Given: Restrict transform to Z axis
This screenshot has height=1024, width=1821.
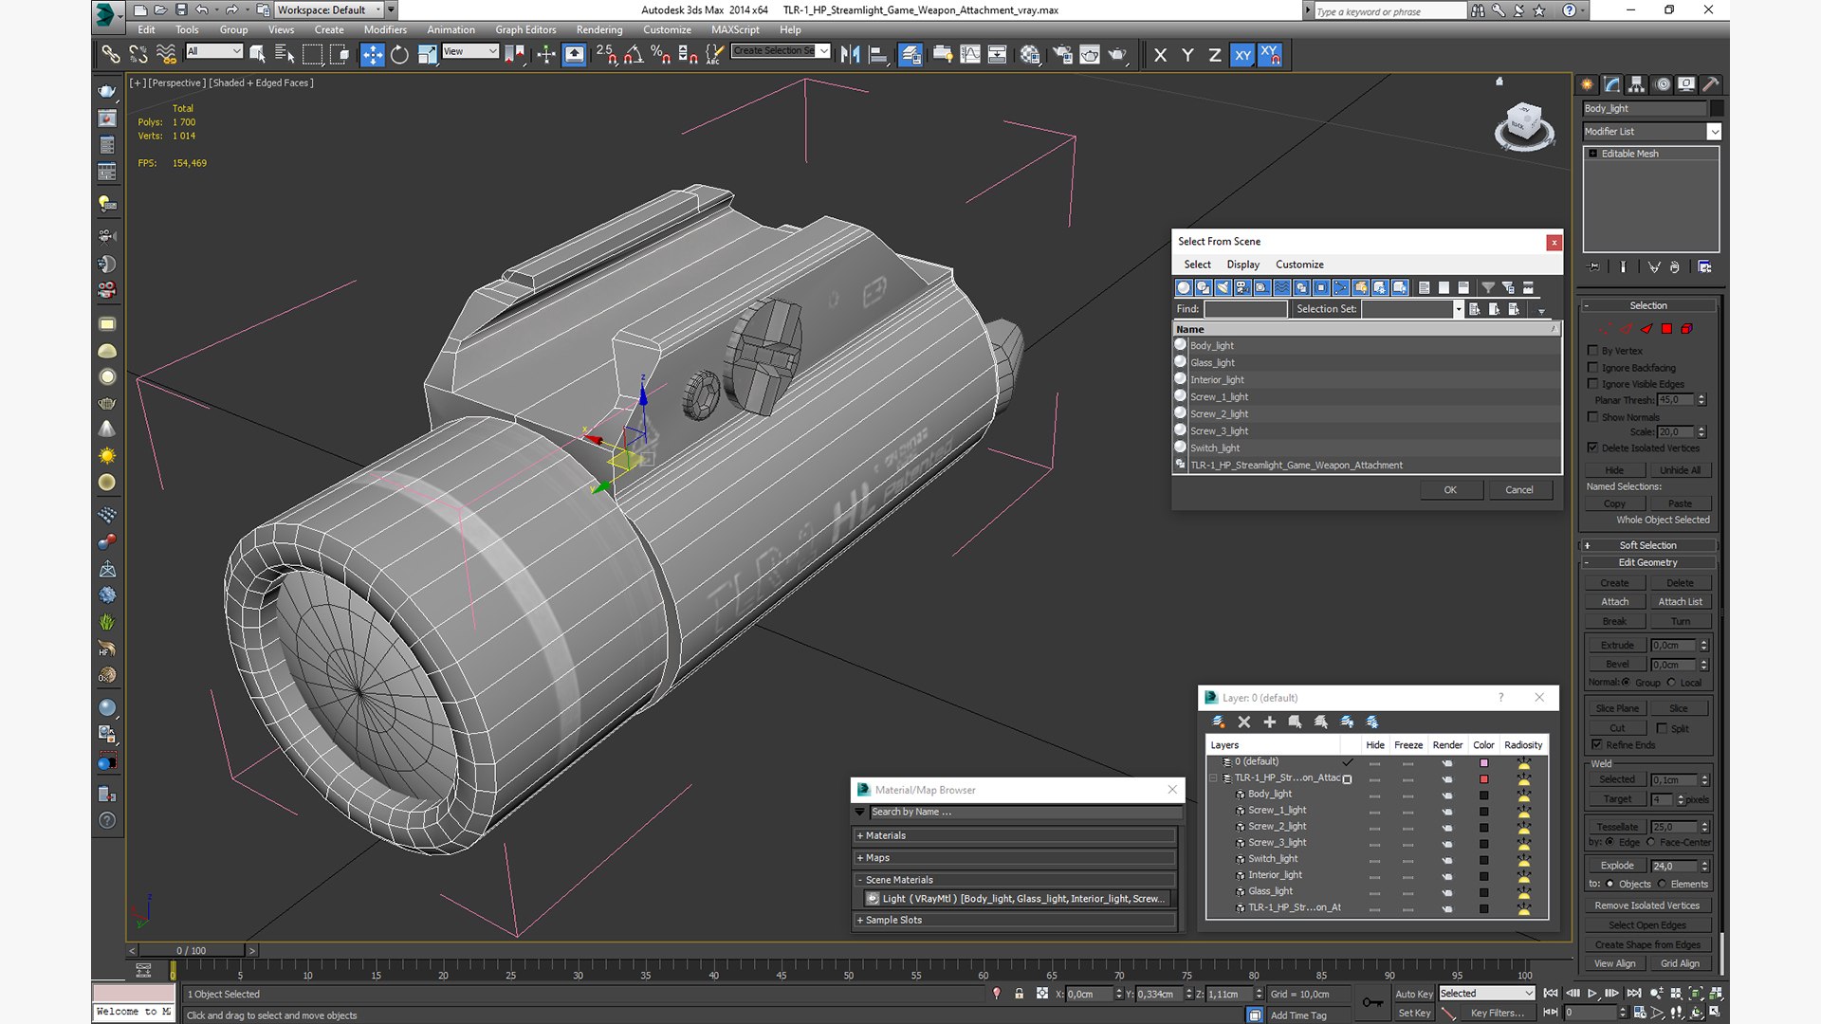Looking at the screenshot, I should (x=1214, y=55).
